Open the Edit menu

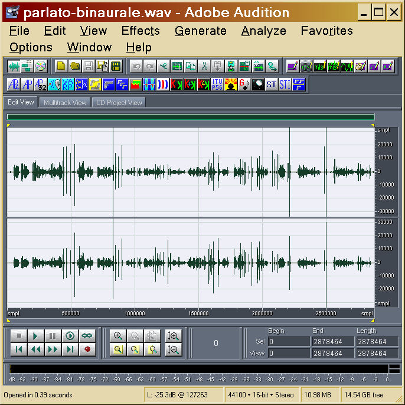pos(55,31)
